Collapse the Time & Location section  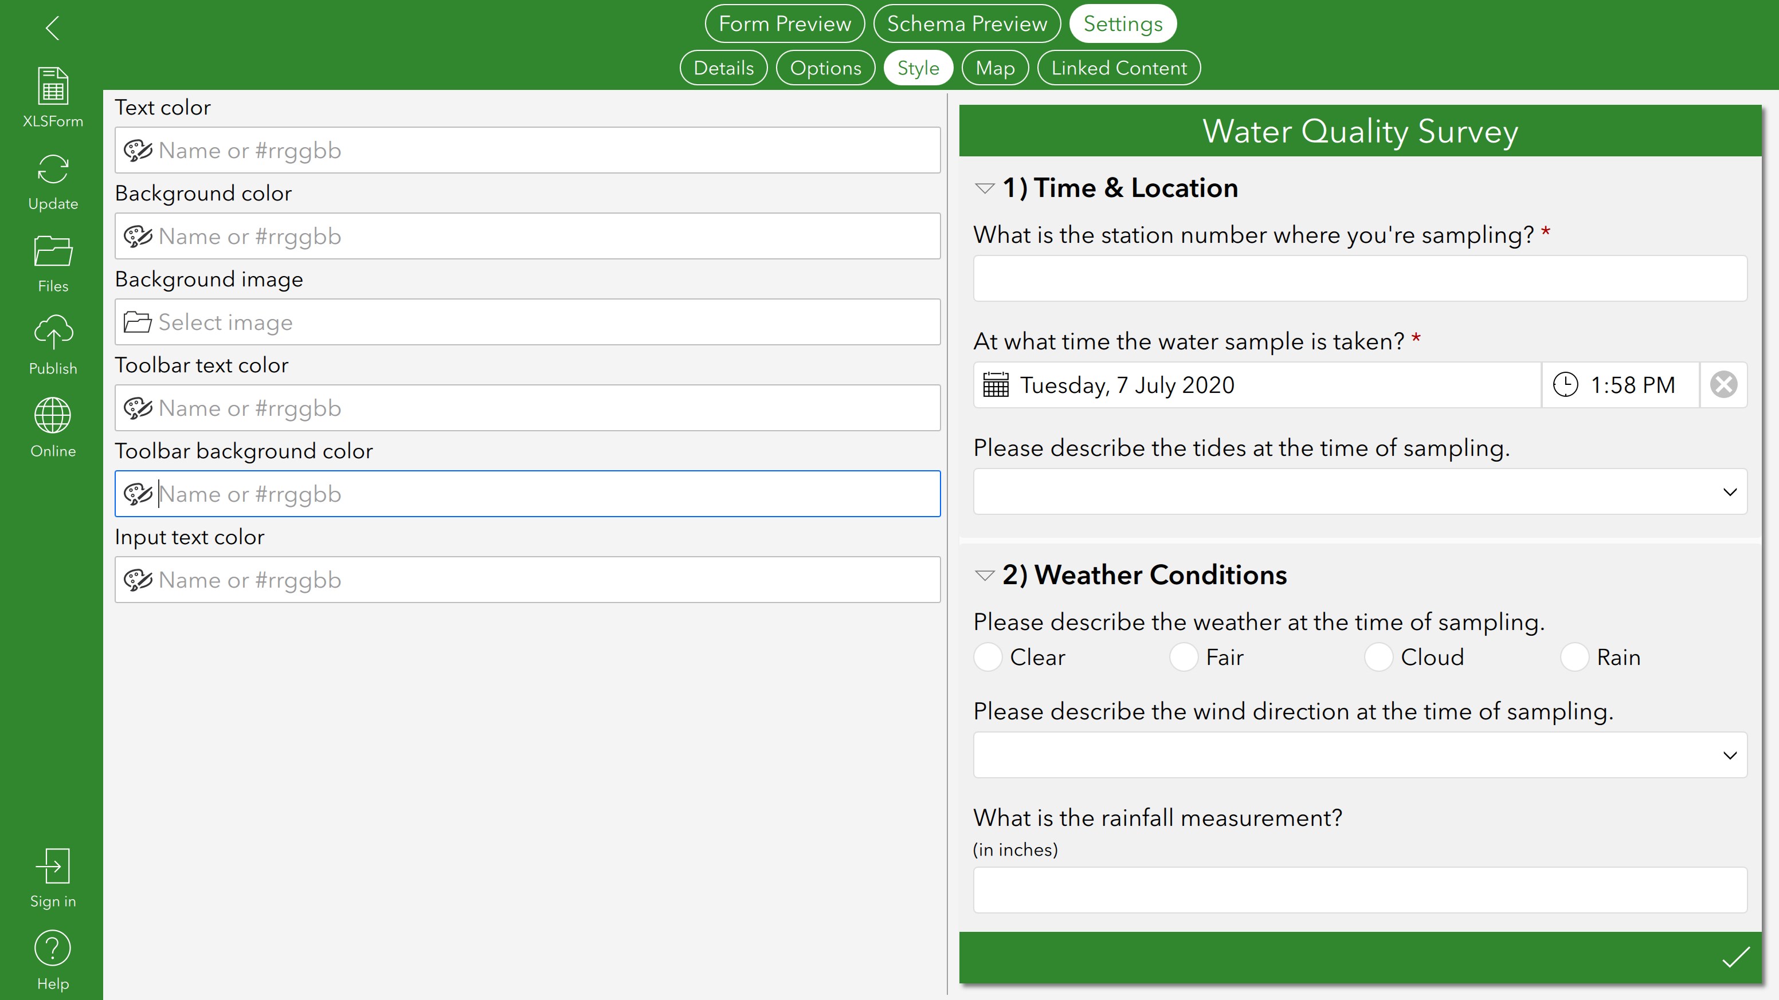pyautogui.click(x=984, y=188)
